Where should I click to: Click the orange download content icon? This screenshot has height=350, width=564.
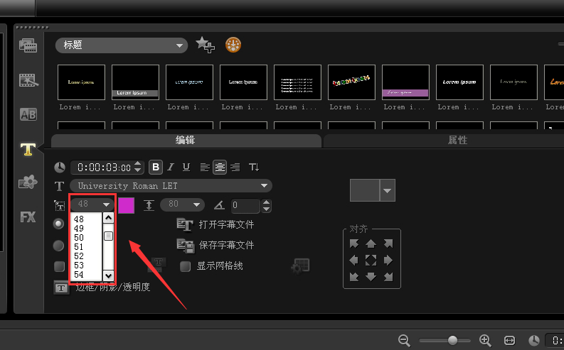tap(233, 45)
